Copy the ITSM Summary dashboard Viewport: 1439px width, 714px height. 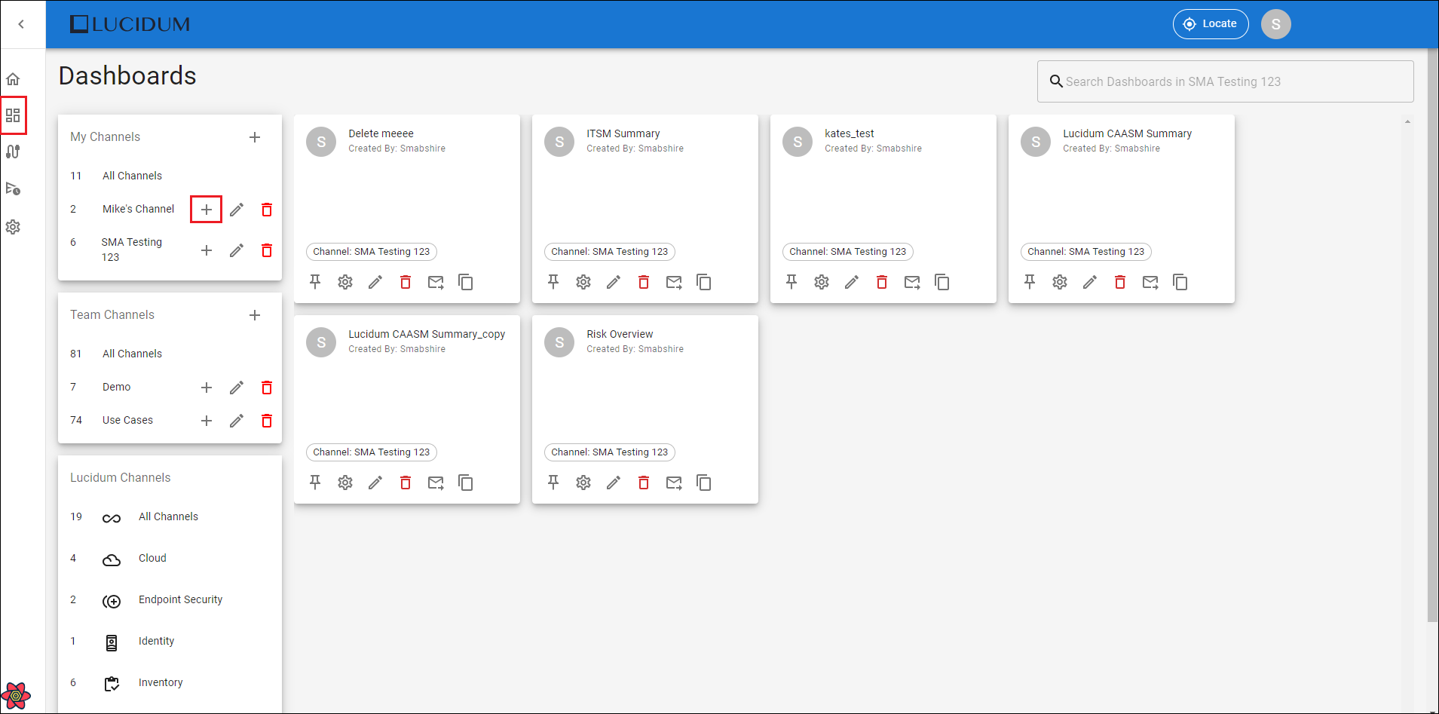click(704, 282)
